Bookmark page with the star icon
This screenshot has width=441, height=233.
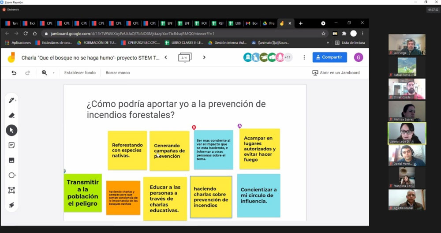coord(323,34)
